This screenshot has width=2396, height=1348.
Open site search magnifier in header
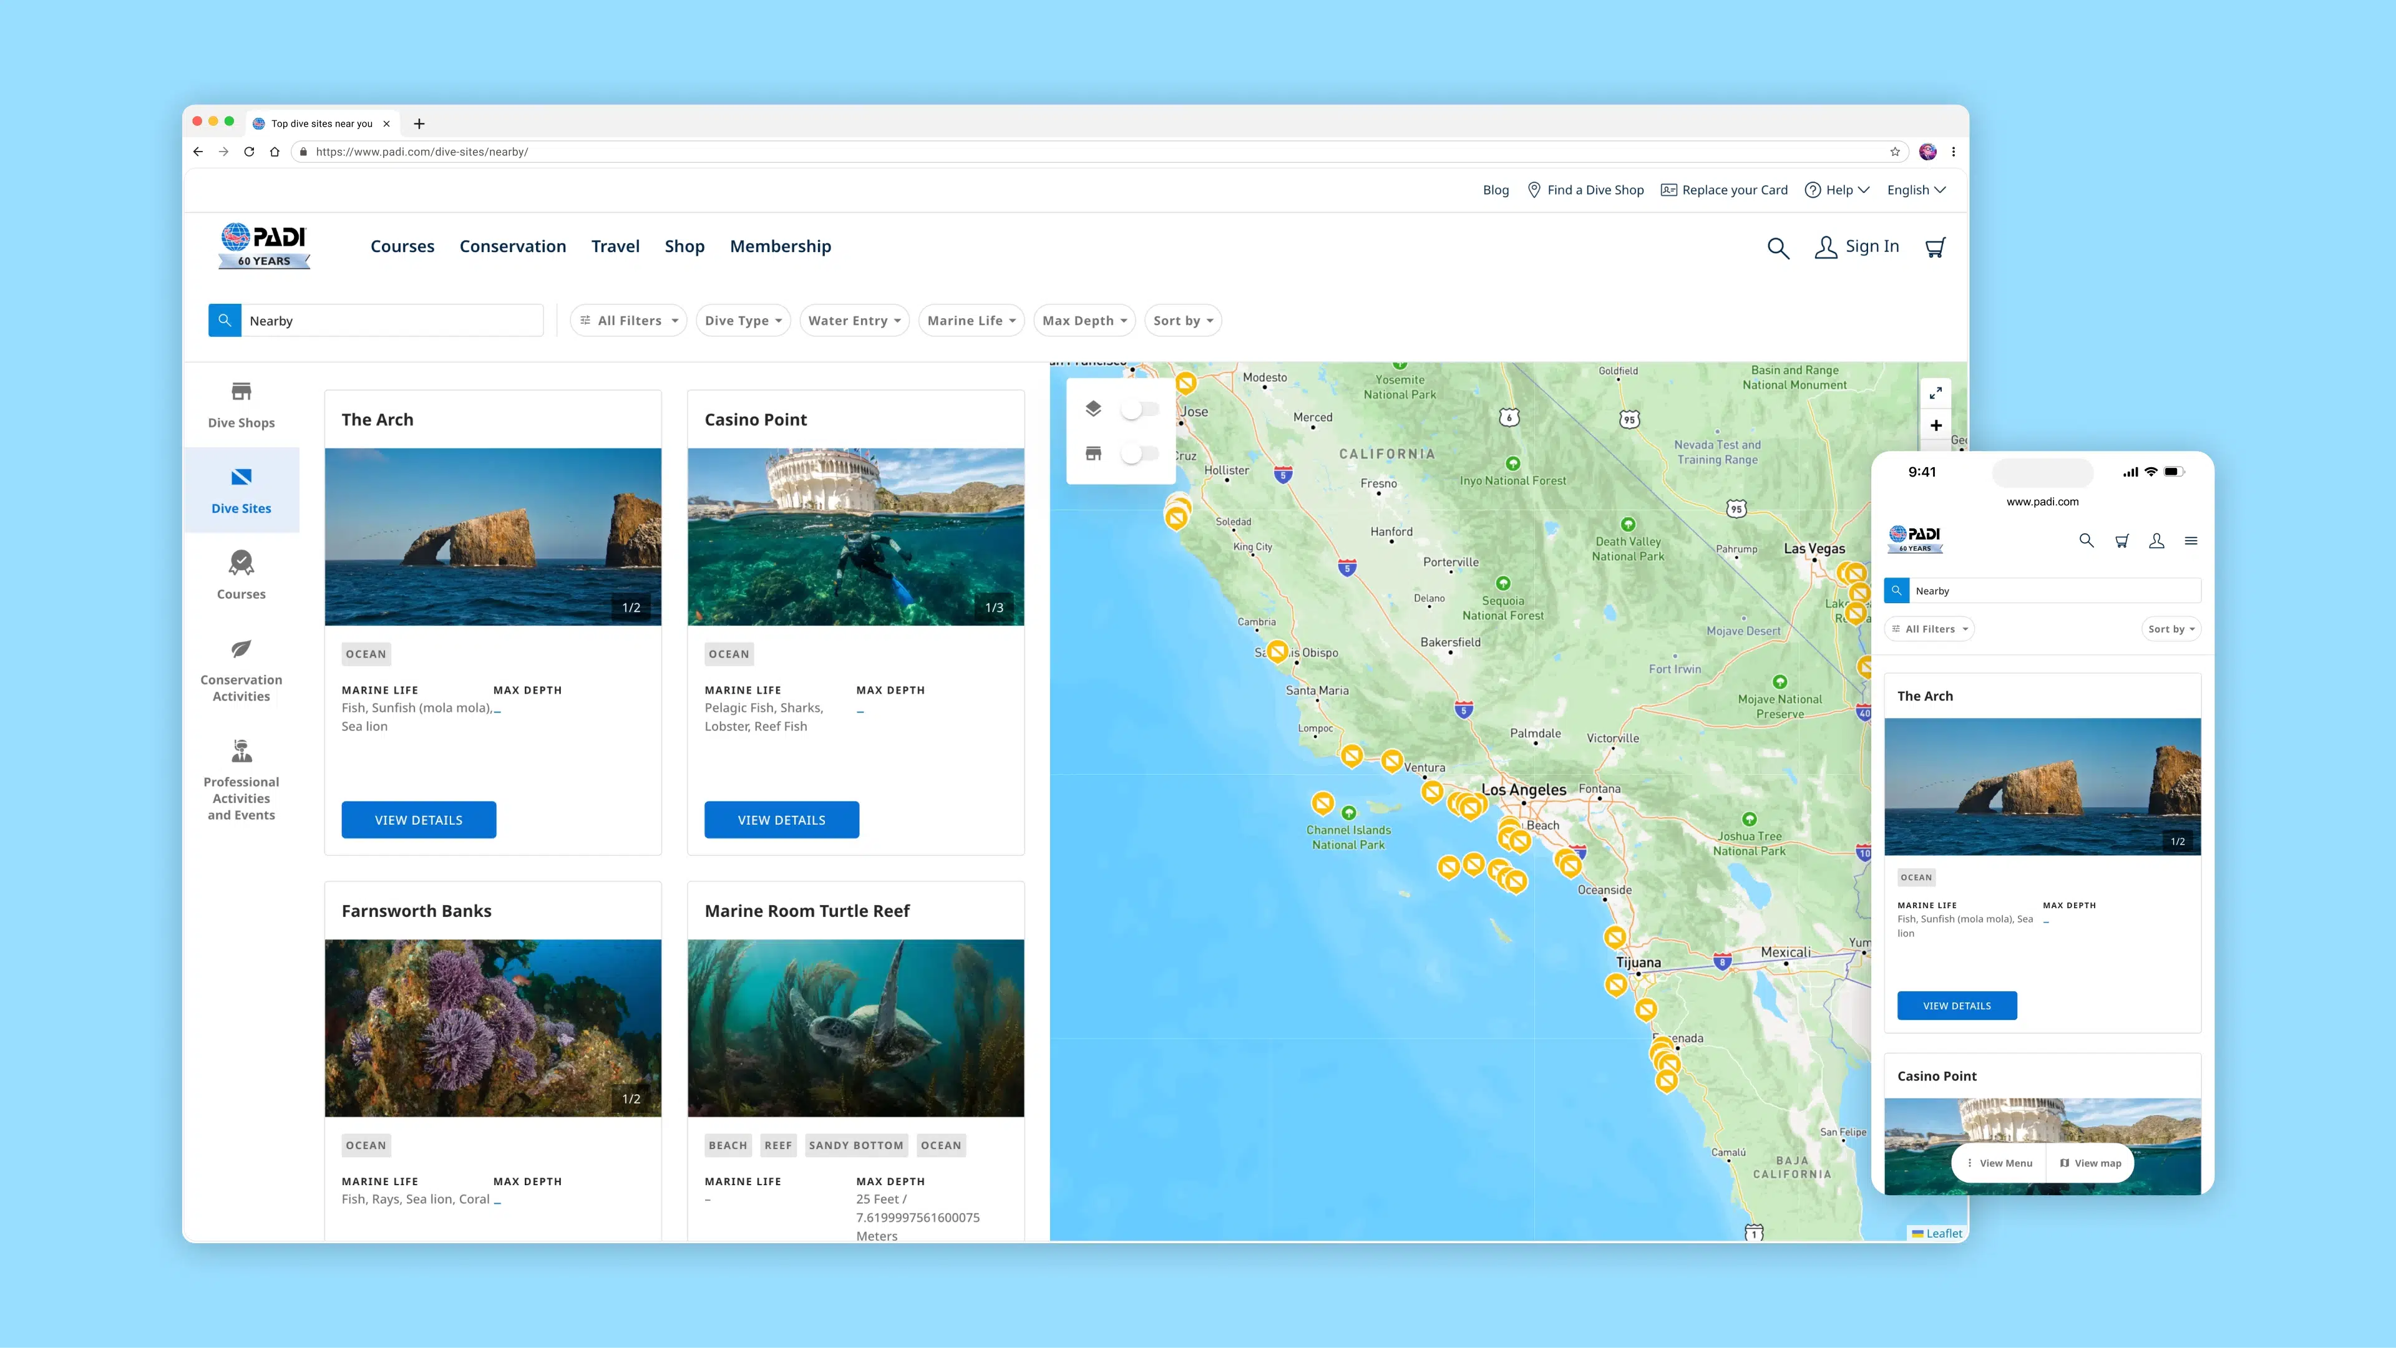[x=1778, y=247]
